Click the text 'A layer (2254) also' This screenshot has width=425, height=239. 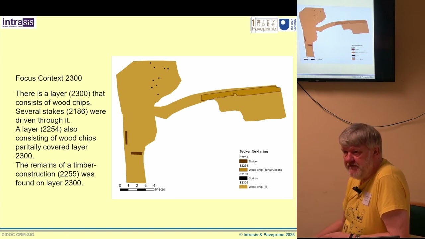46,129
